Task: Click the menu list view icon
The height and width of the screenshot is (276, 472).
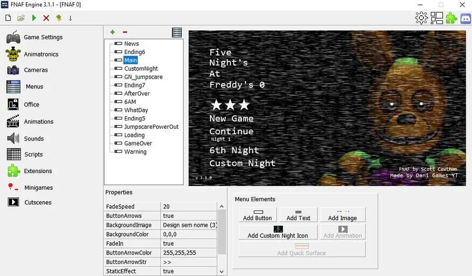Action: [x=177, y=32]
